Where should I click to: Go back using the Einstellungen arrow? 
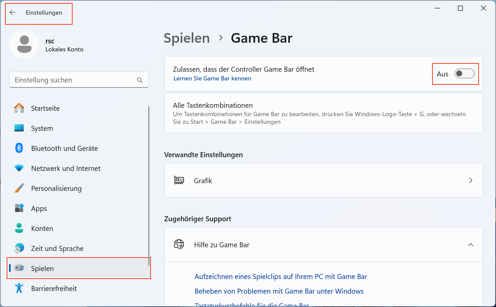coord(13,12)
